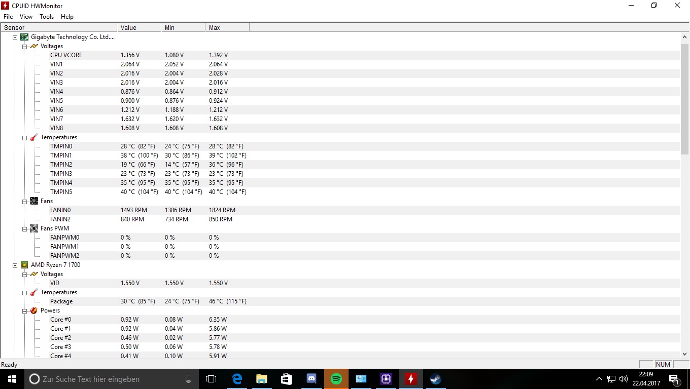Click the Fans PWM icon
690x389 pixels.
click(x=34, y=228)
